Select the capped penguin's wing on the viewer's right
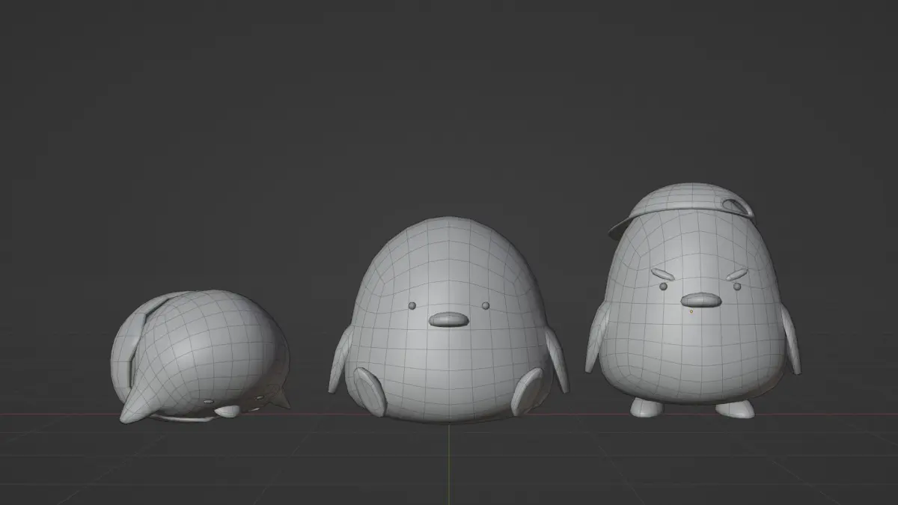This screenshot has width=898, height=505. [x=789, y=339]
